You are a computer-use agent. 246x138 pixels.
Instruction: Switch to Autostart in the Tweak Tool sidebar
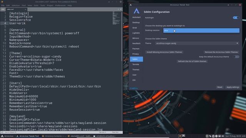point(136,17)
